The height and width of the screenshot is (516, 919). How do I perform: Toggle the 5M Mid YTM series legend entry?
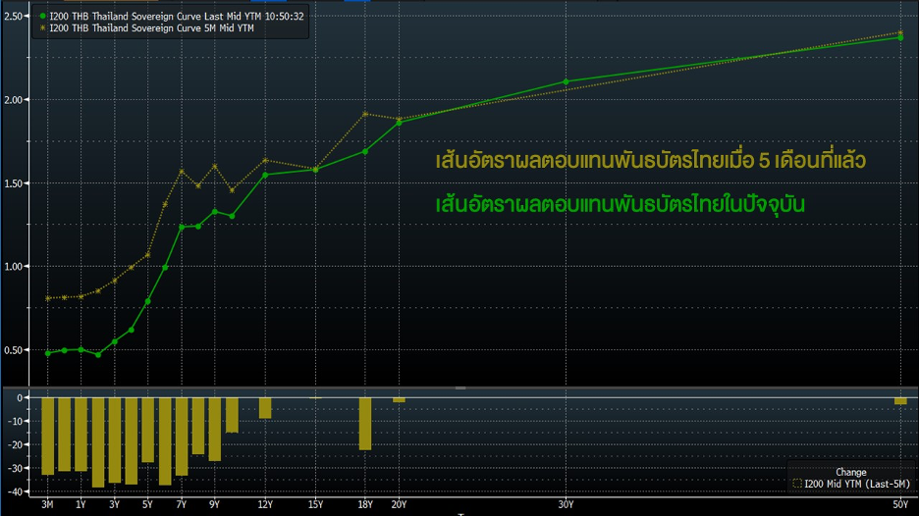coord(147,28)
